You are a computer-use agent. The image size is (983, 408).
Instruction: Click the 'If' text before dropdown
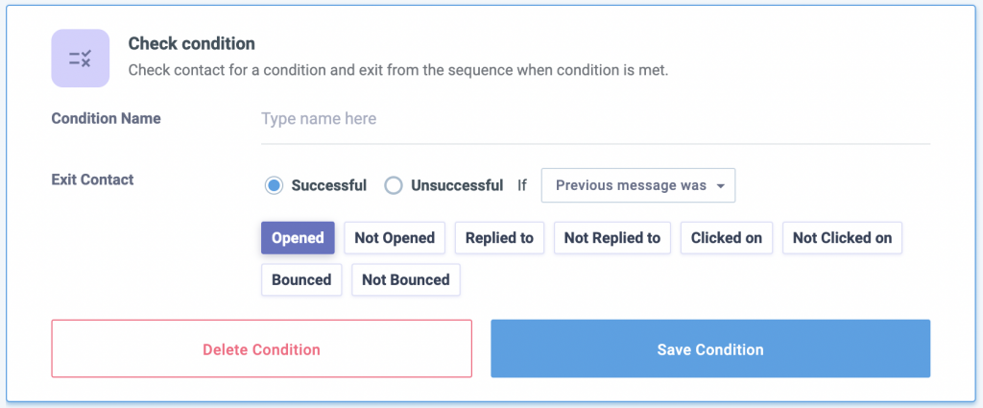pos(522,185)
